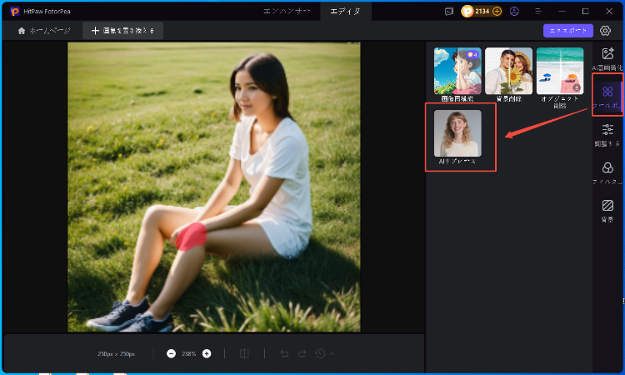Click the ホームページ home button
This screenshot has width=625, height=375.
coord(43,31)
